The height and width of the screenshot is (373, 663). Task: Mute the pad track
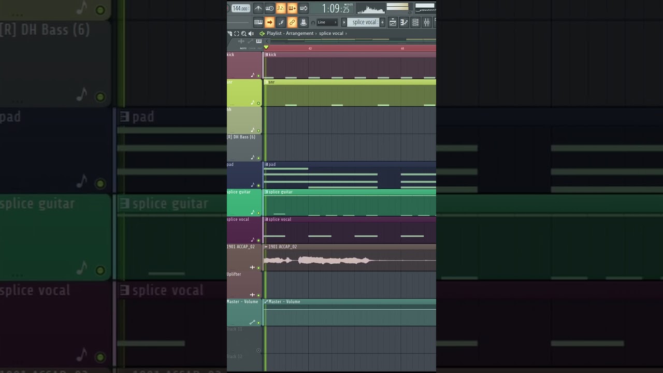point(258,185)
